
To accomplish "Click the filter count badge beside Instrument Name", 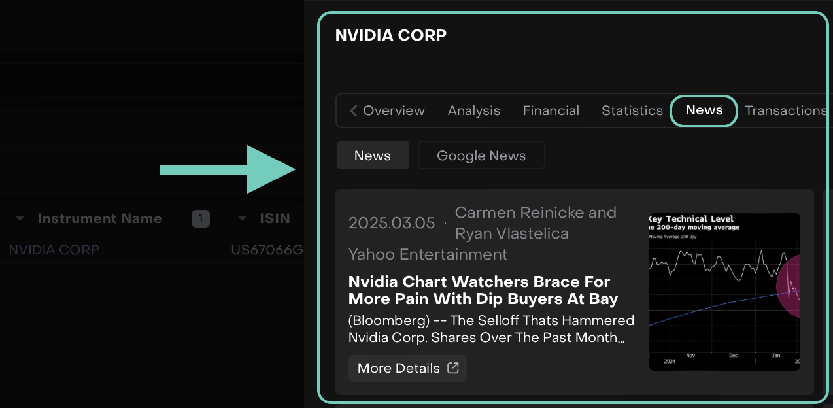I will click(x=200, y=218).
